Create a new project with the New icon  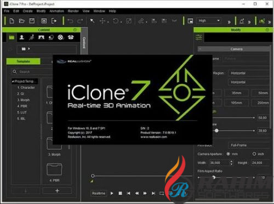click(x=12, y=21)
